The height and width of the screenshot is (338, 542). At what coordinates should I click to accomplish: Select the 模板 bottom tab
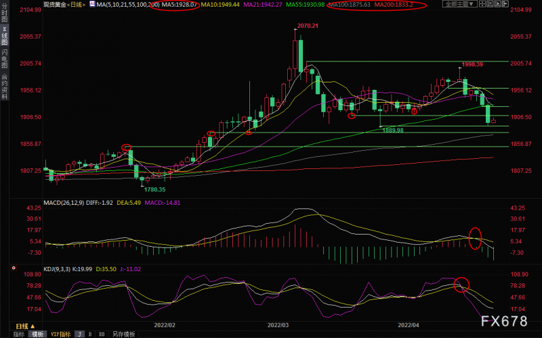pyautogui.click(x=37, y=334)
